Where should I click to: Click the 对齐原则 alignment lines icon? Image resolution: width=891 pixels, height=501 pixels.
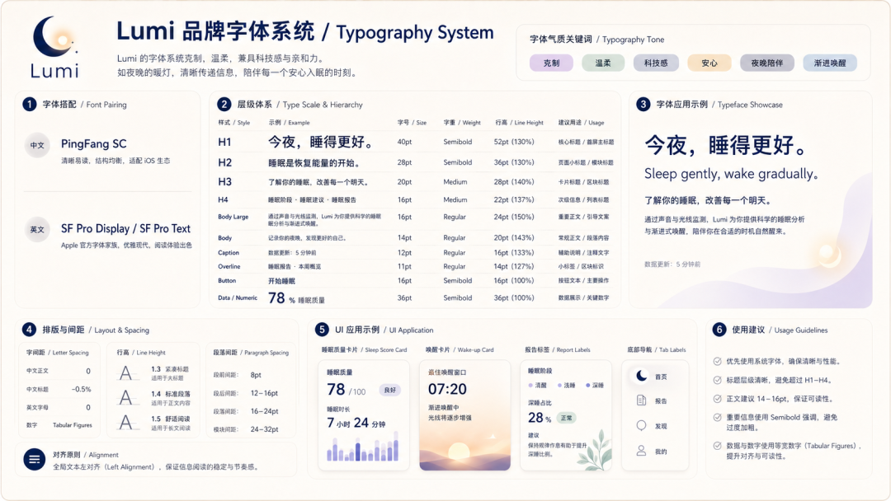pyautogui.click(x=34, y=459)
